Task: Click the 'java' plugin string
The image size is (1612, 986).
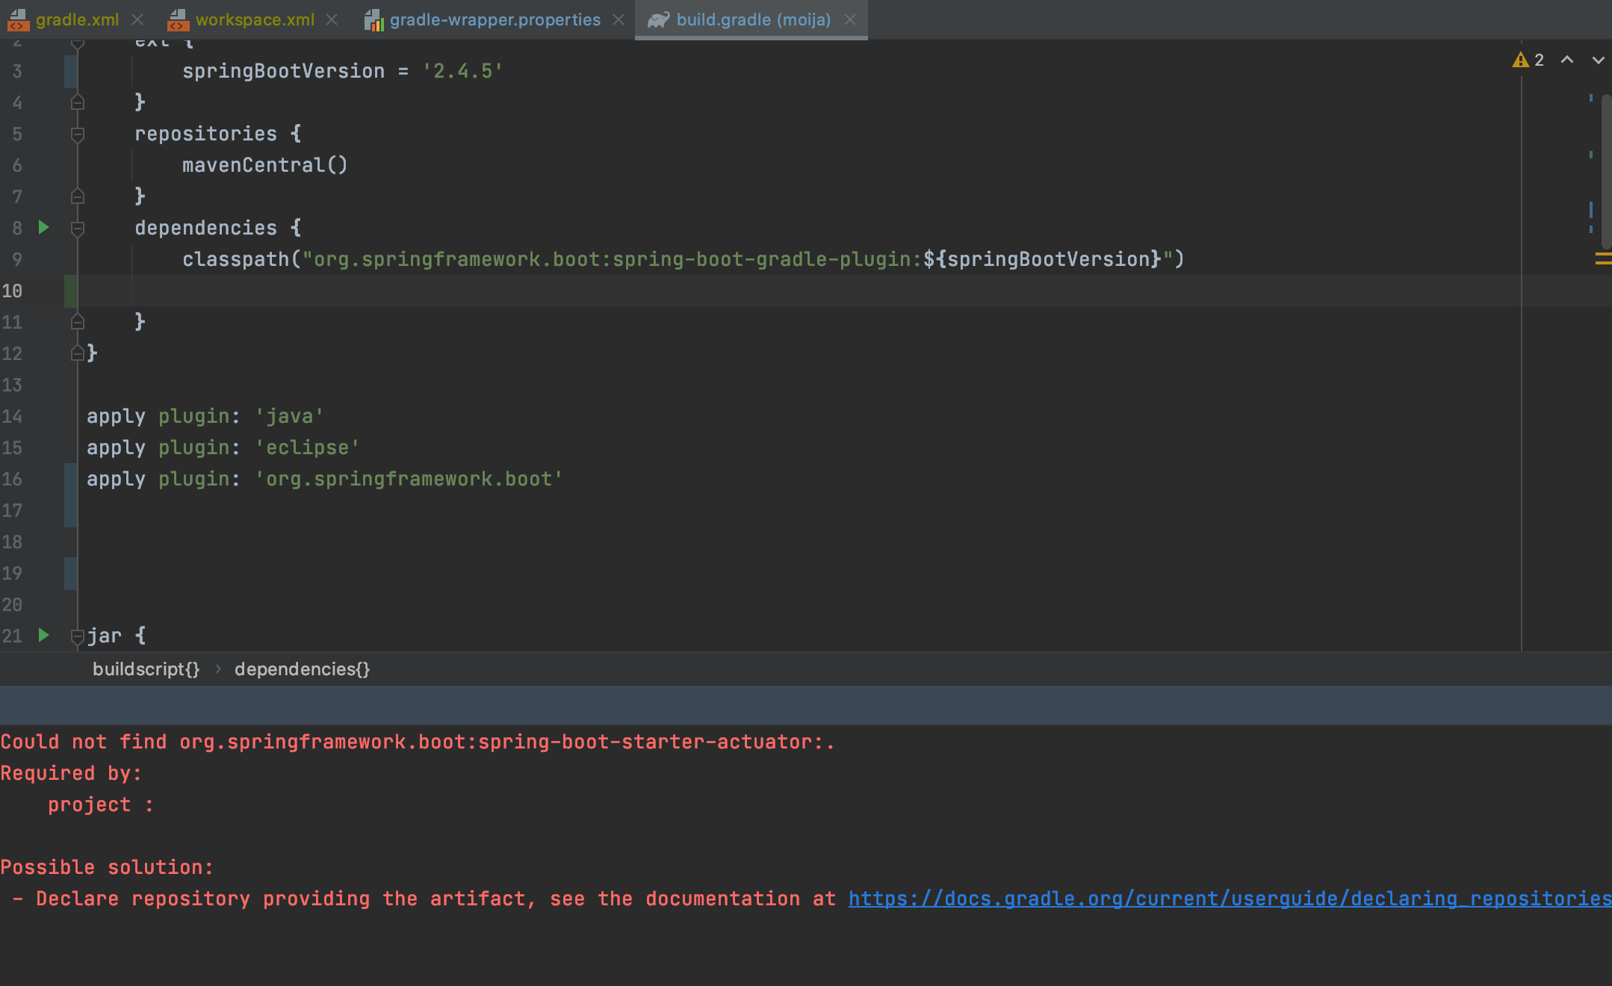Action: click(x=289, y=416)
